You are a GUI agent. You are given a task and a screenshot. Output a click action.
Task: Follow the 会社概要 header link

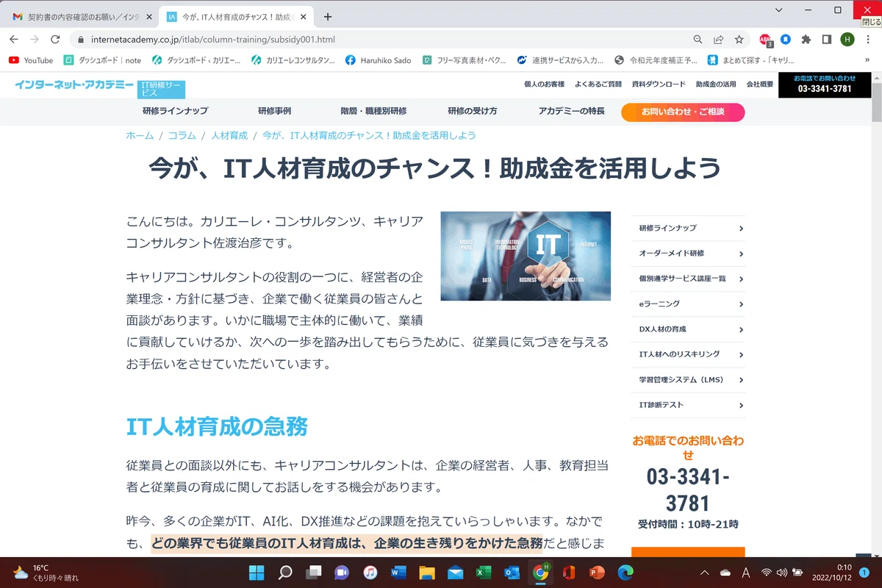coord(760,85)
